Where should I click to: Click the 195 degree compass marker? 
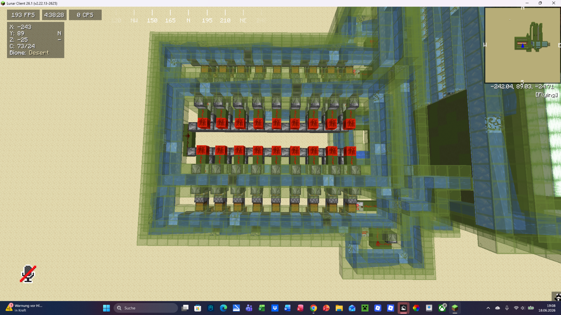[207, 21]
